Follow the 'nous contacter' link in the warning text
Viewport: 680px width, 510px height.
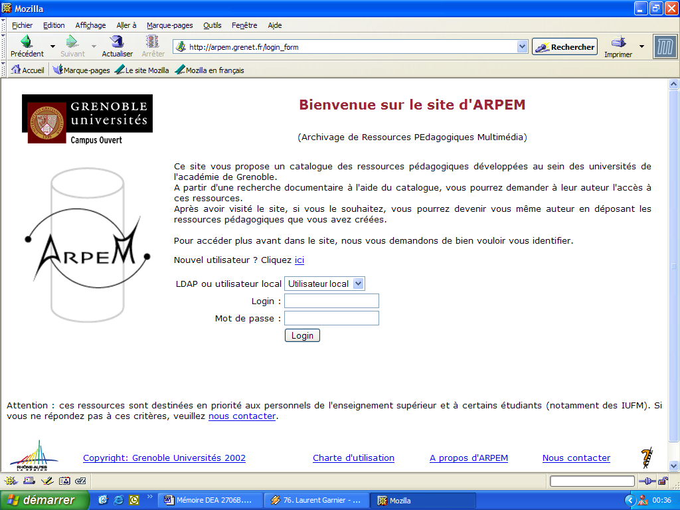click(x=242, y=416)
